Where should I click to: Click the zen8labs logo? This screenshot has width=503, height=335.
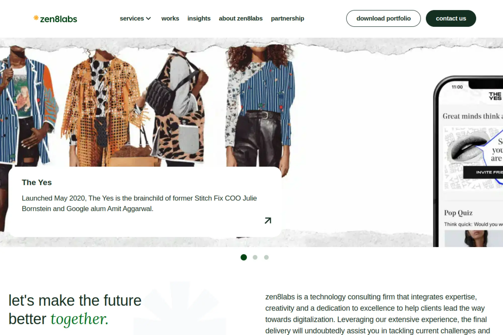[55, 19]
